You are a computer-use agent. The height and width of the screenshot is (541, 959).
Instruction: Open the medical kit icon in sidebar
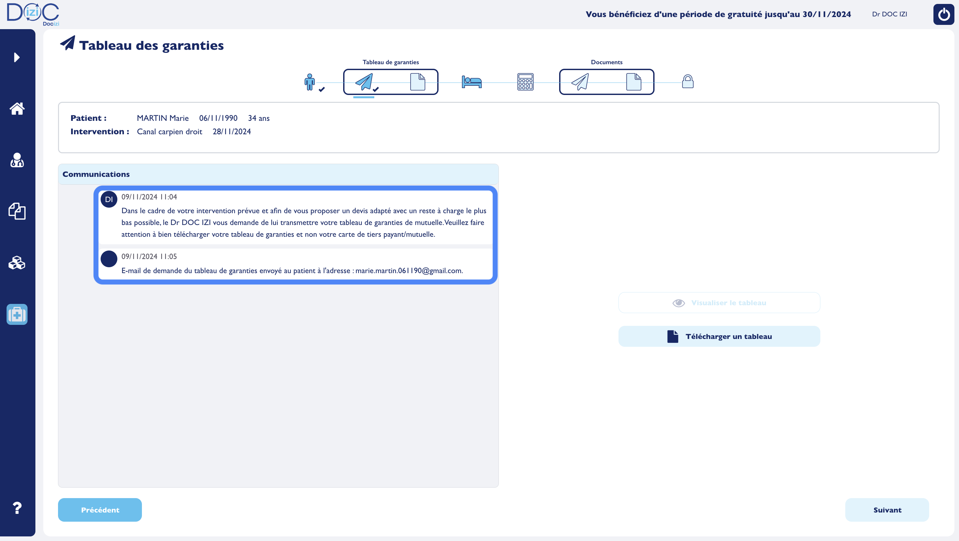point(17,314)
